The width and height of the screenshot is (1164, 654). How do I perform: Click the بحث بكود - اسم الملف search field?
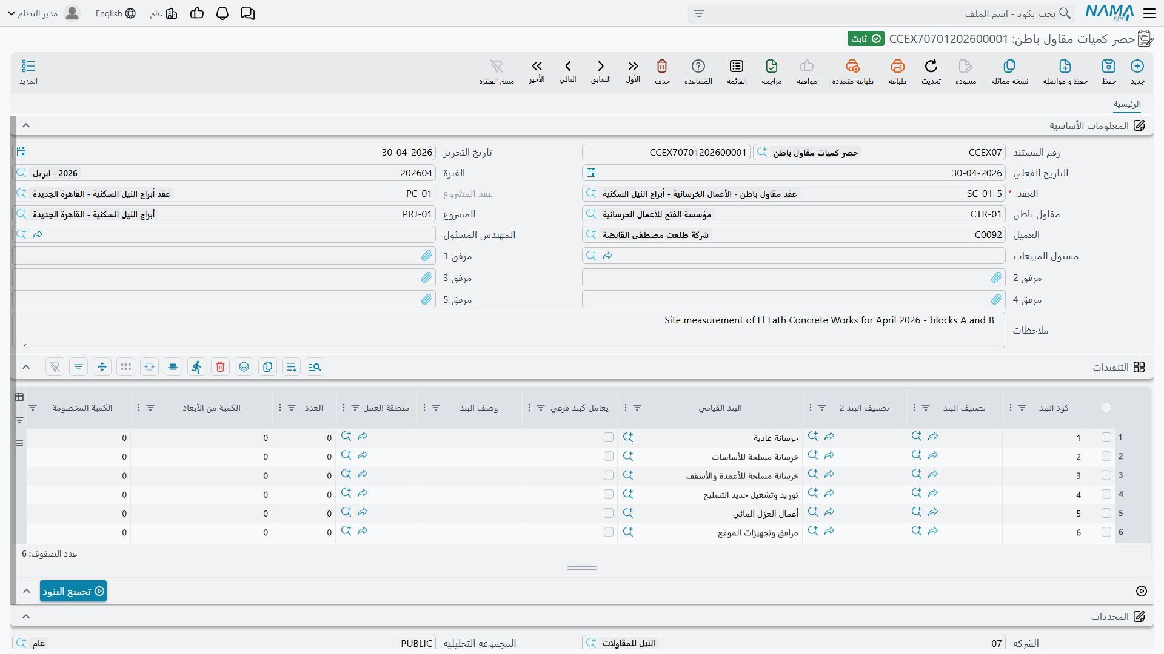[882, 13]
